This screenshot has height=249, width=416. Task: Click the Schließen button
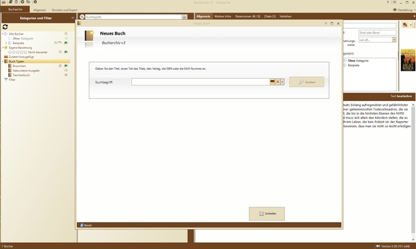point(267,214)
